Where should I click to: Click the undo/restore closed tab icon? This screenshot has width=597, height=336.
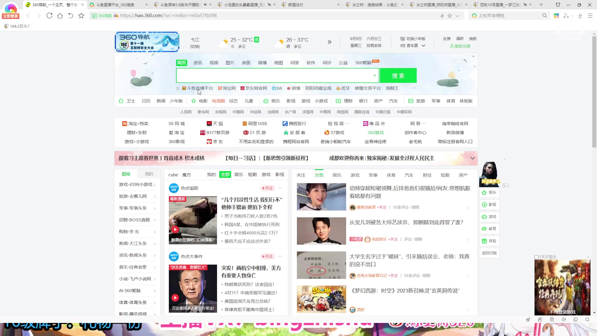point(71,16)
